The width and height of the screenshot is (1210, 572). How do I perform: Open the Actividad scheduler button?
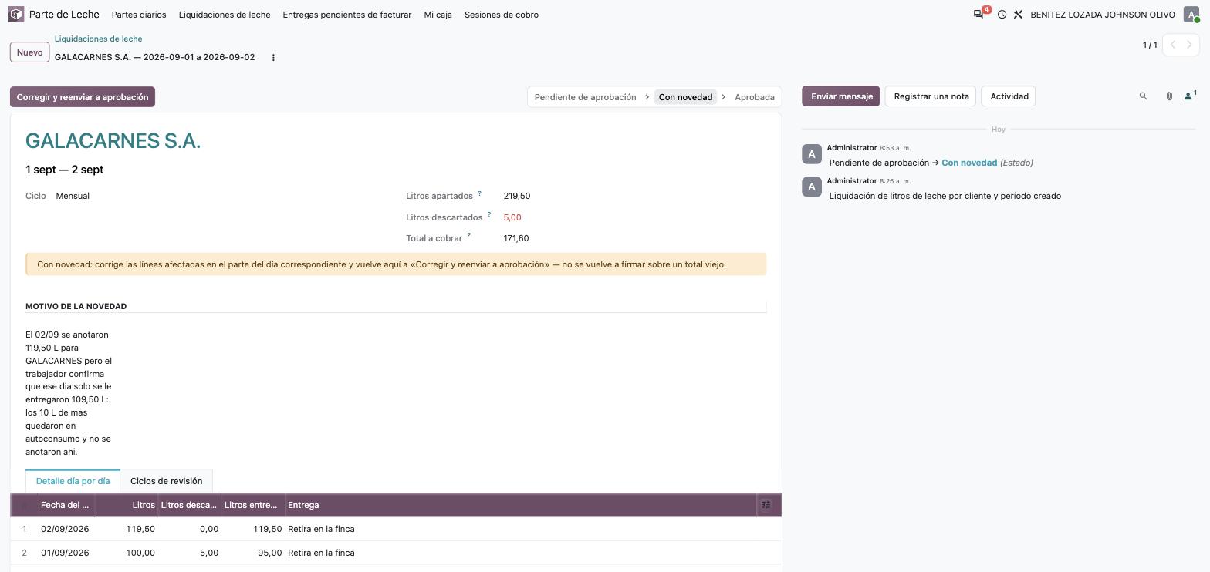point(1009,96)
